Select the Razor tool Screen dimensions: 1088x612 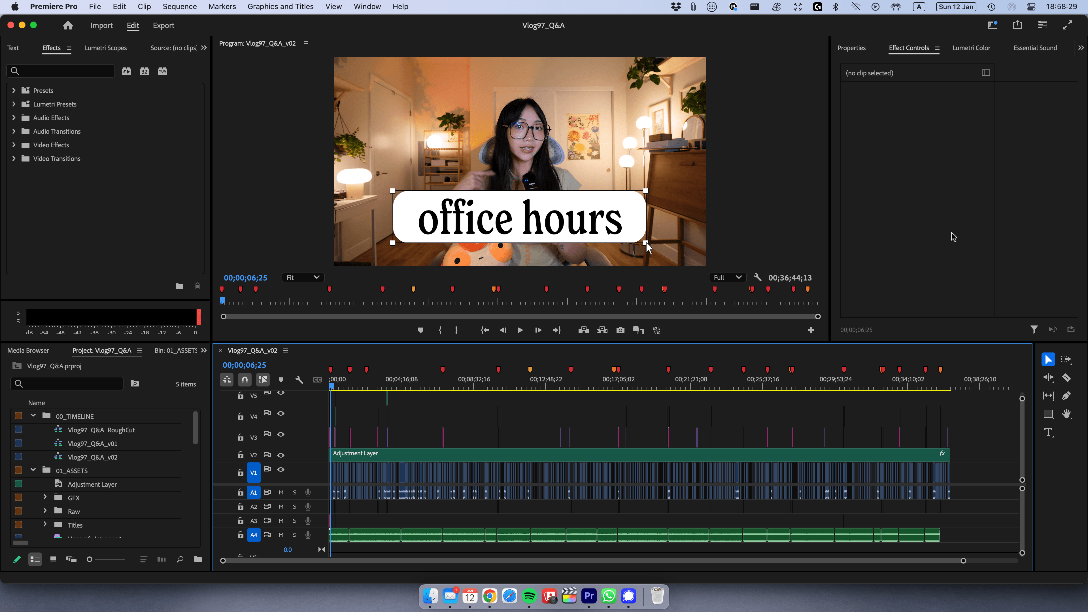(x=1066, y=378)
